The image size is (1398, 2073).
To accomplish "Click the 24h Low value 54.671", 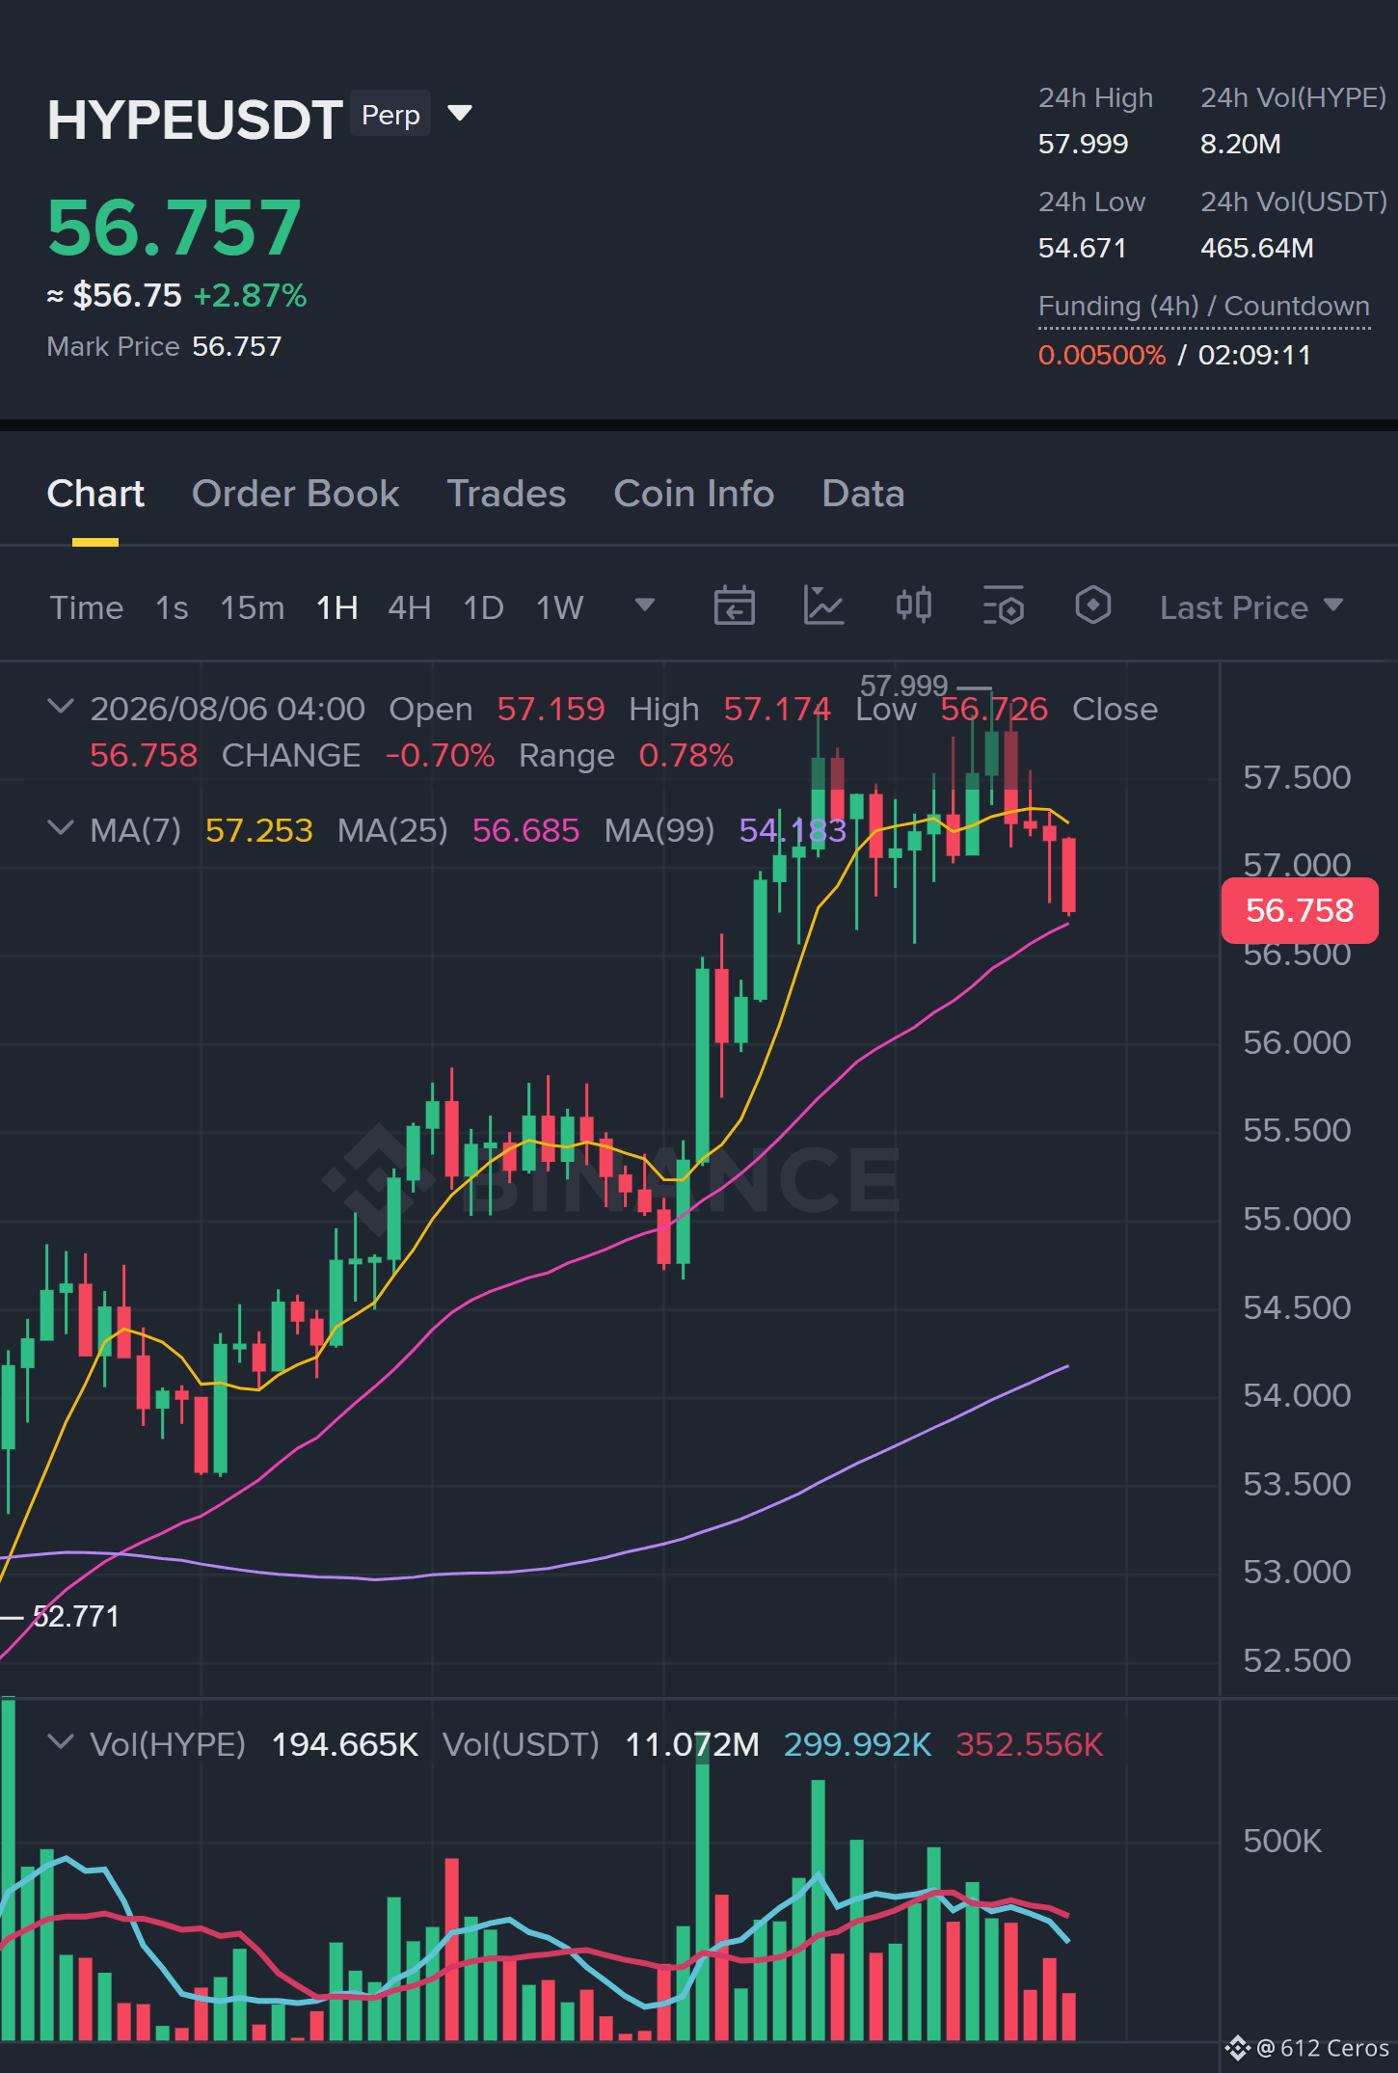I will click(x=1082, y=248).
